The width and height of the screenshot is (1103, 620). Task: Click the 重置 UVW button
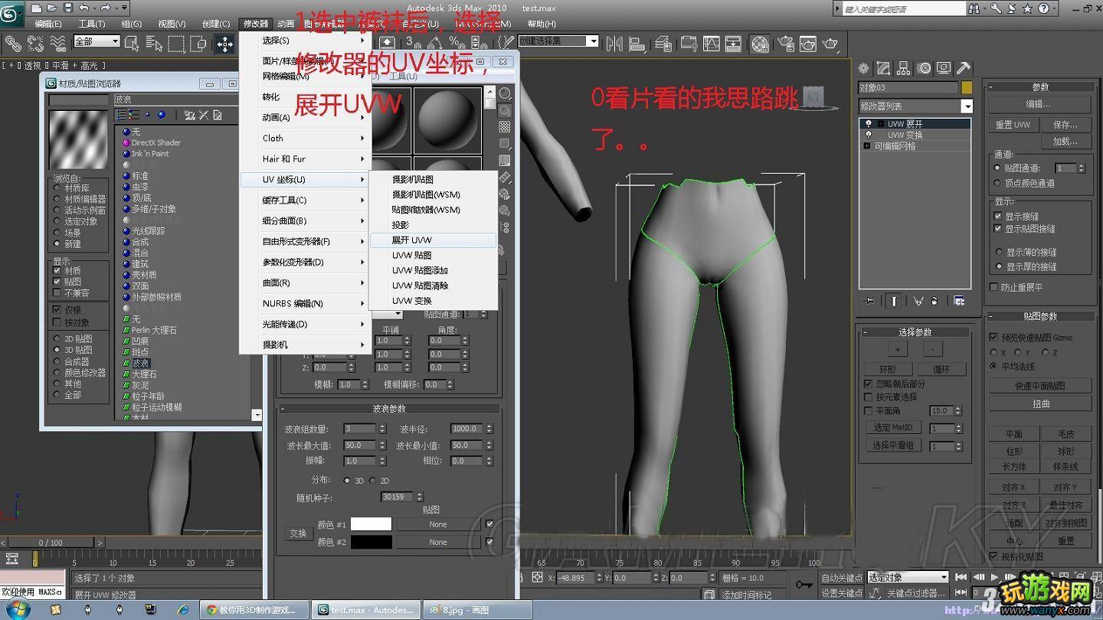click(1013, 125)
